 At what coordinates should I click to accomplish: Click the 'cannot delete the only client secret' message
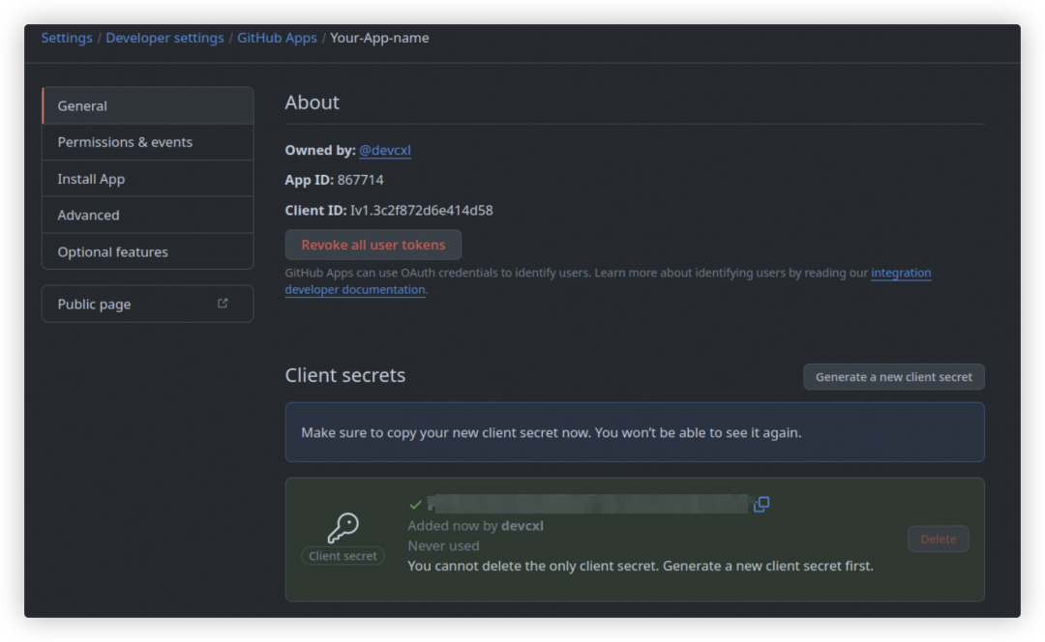tap(641, 566)
